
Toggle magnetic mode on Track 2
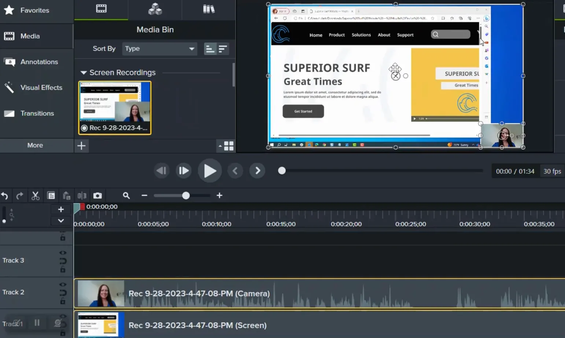point(63,293)
